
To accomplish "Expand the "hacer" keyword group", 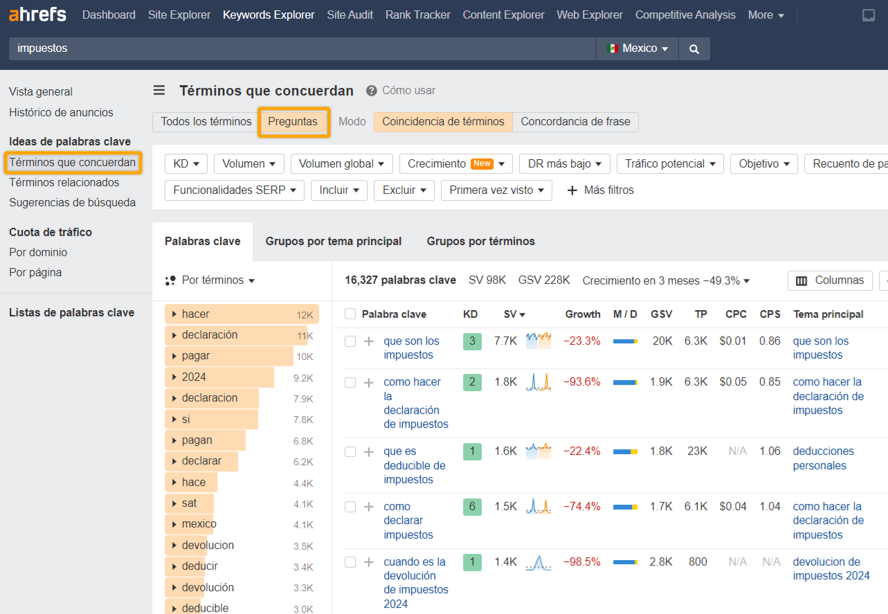I will pyautogui.click(x=174, y=314).
